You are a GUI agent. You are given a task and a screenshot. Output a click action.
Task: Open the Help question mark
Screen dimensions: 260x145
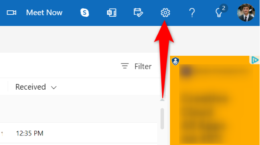[x=192, y=13]
